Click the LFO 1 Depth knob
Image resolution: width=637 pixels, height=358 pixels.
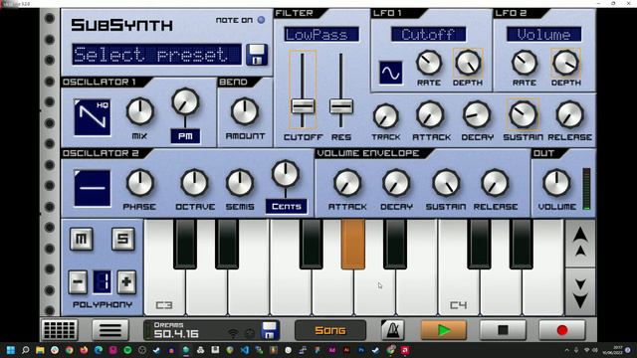pos(468,63)
